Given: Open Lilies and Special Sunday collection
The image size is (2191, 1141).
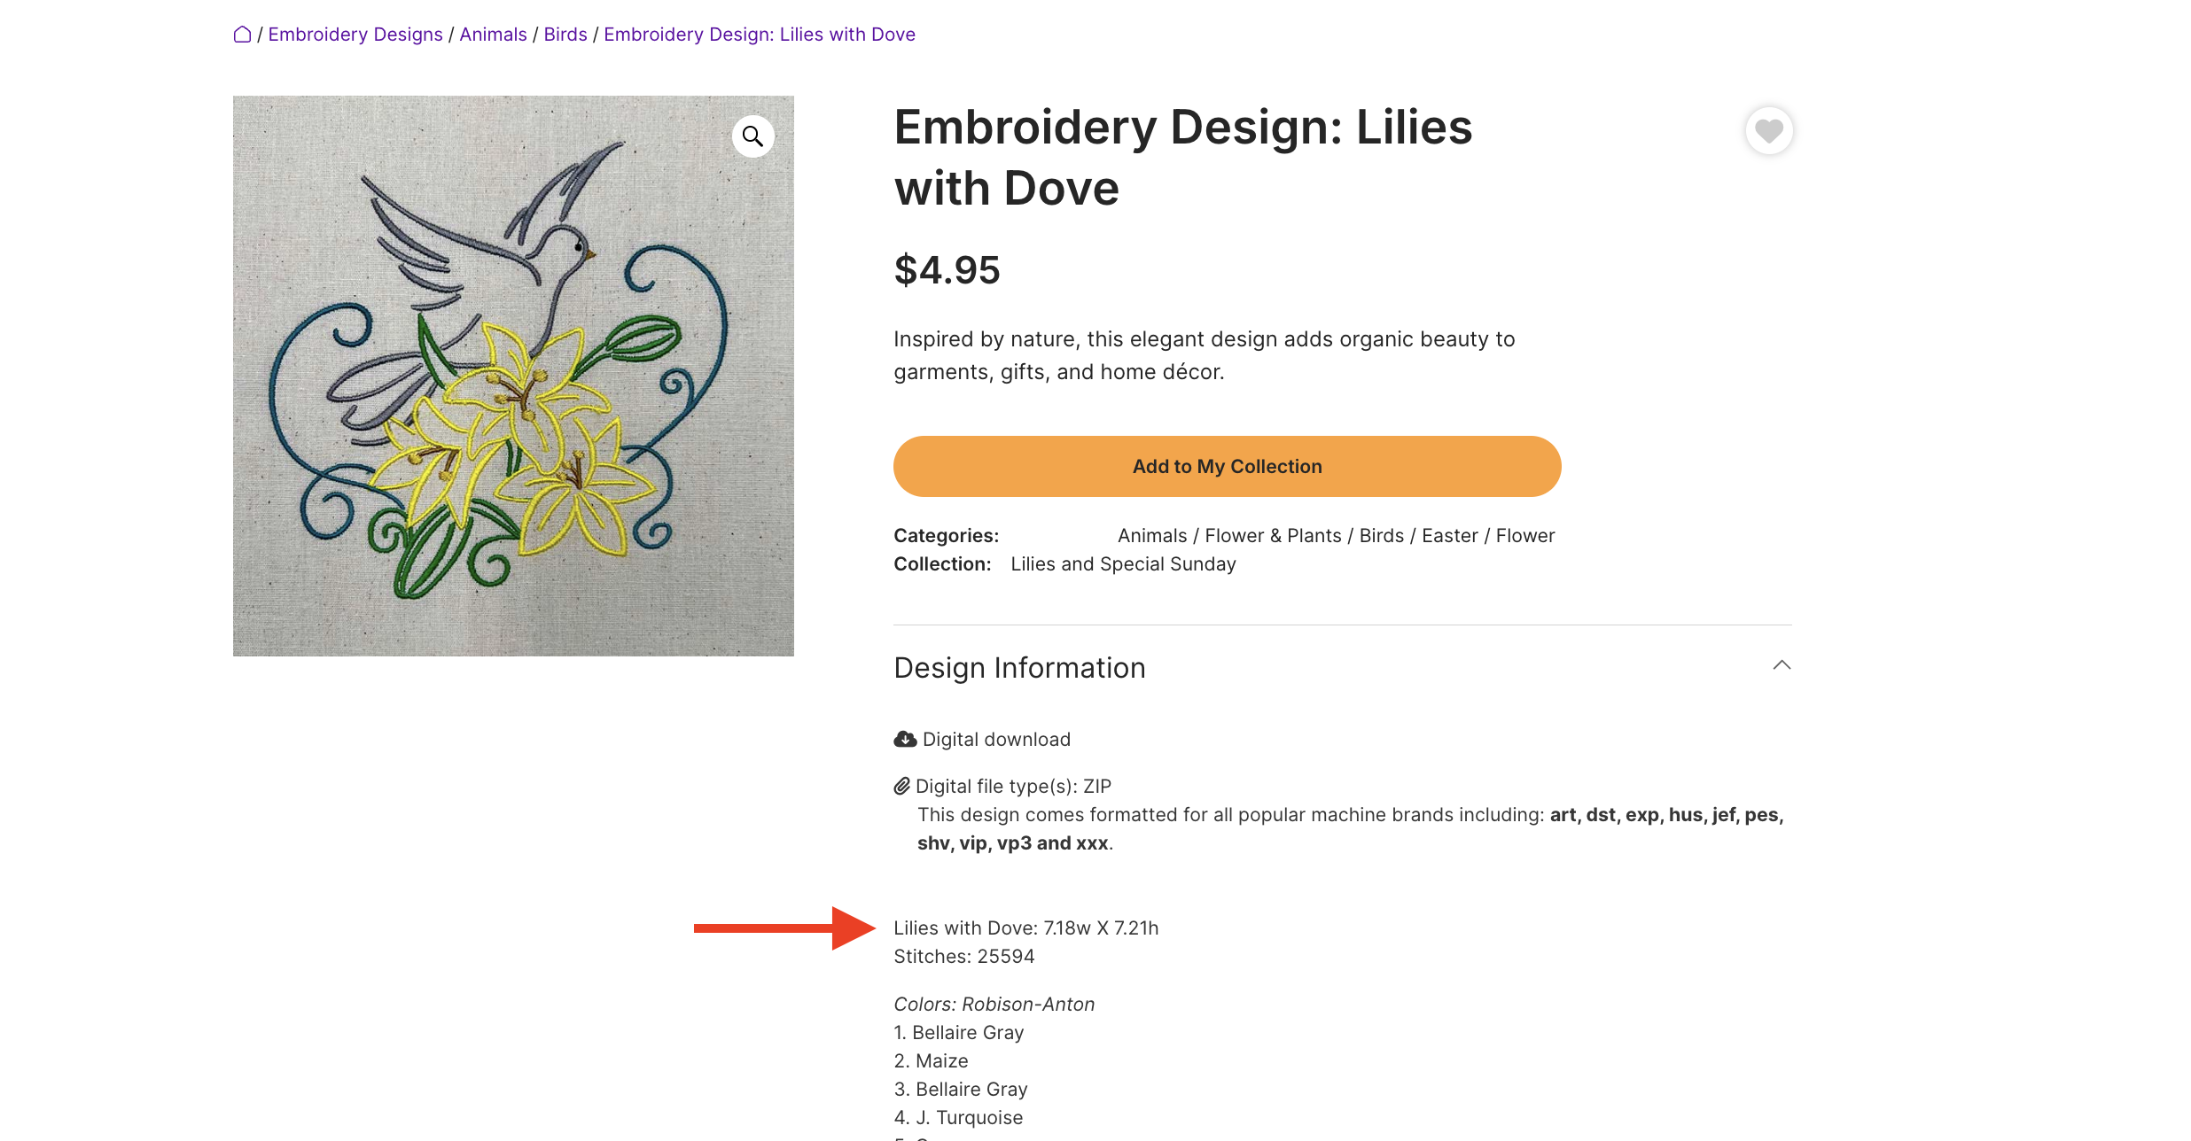Looking at the screenshot, I should pyautogui.click(x=1123, y=564).
